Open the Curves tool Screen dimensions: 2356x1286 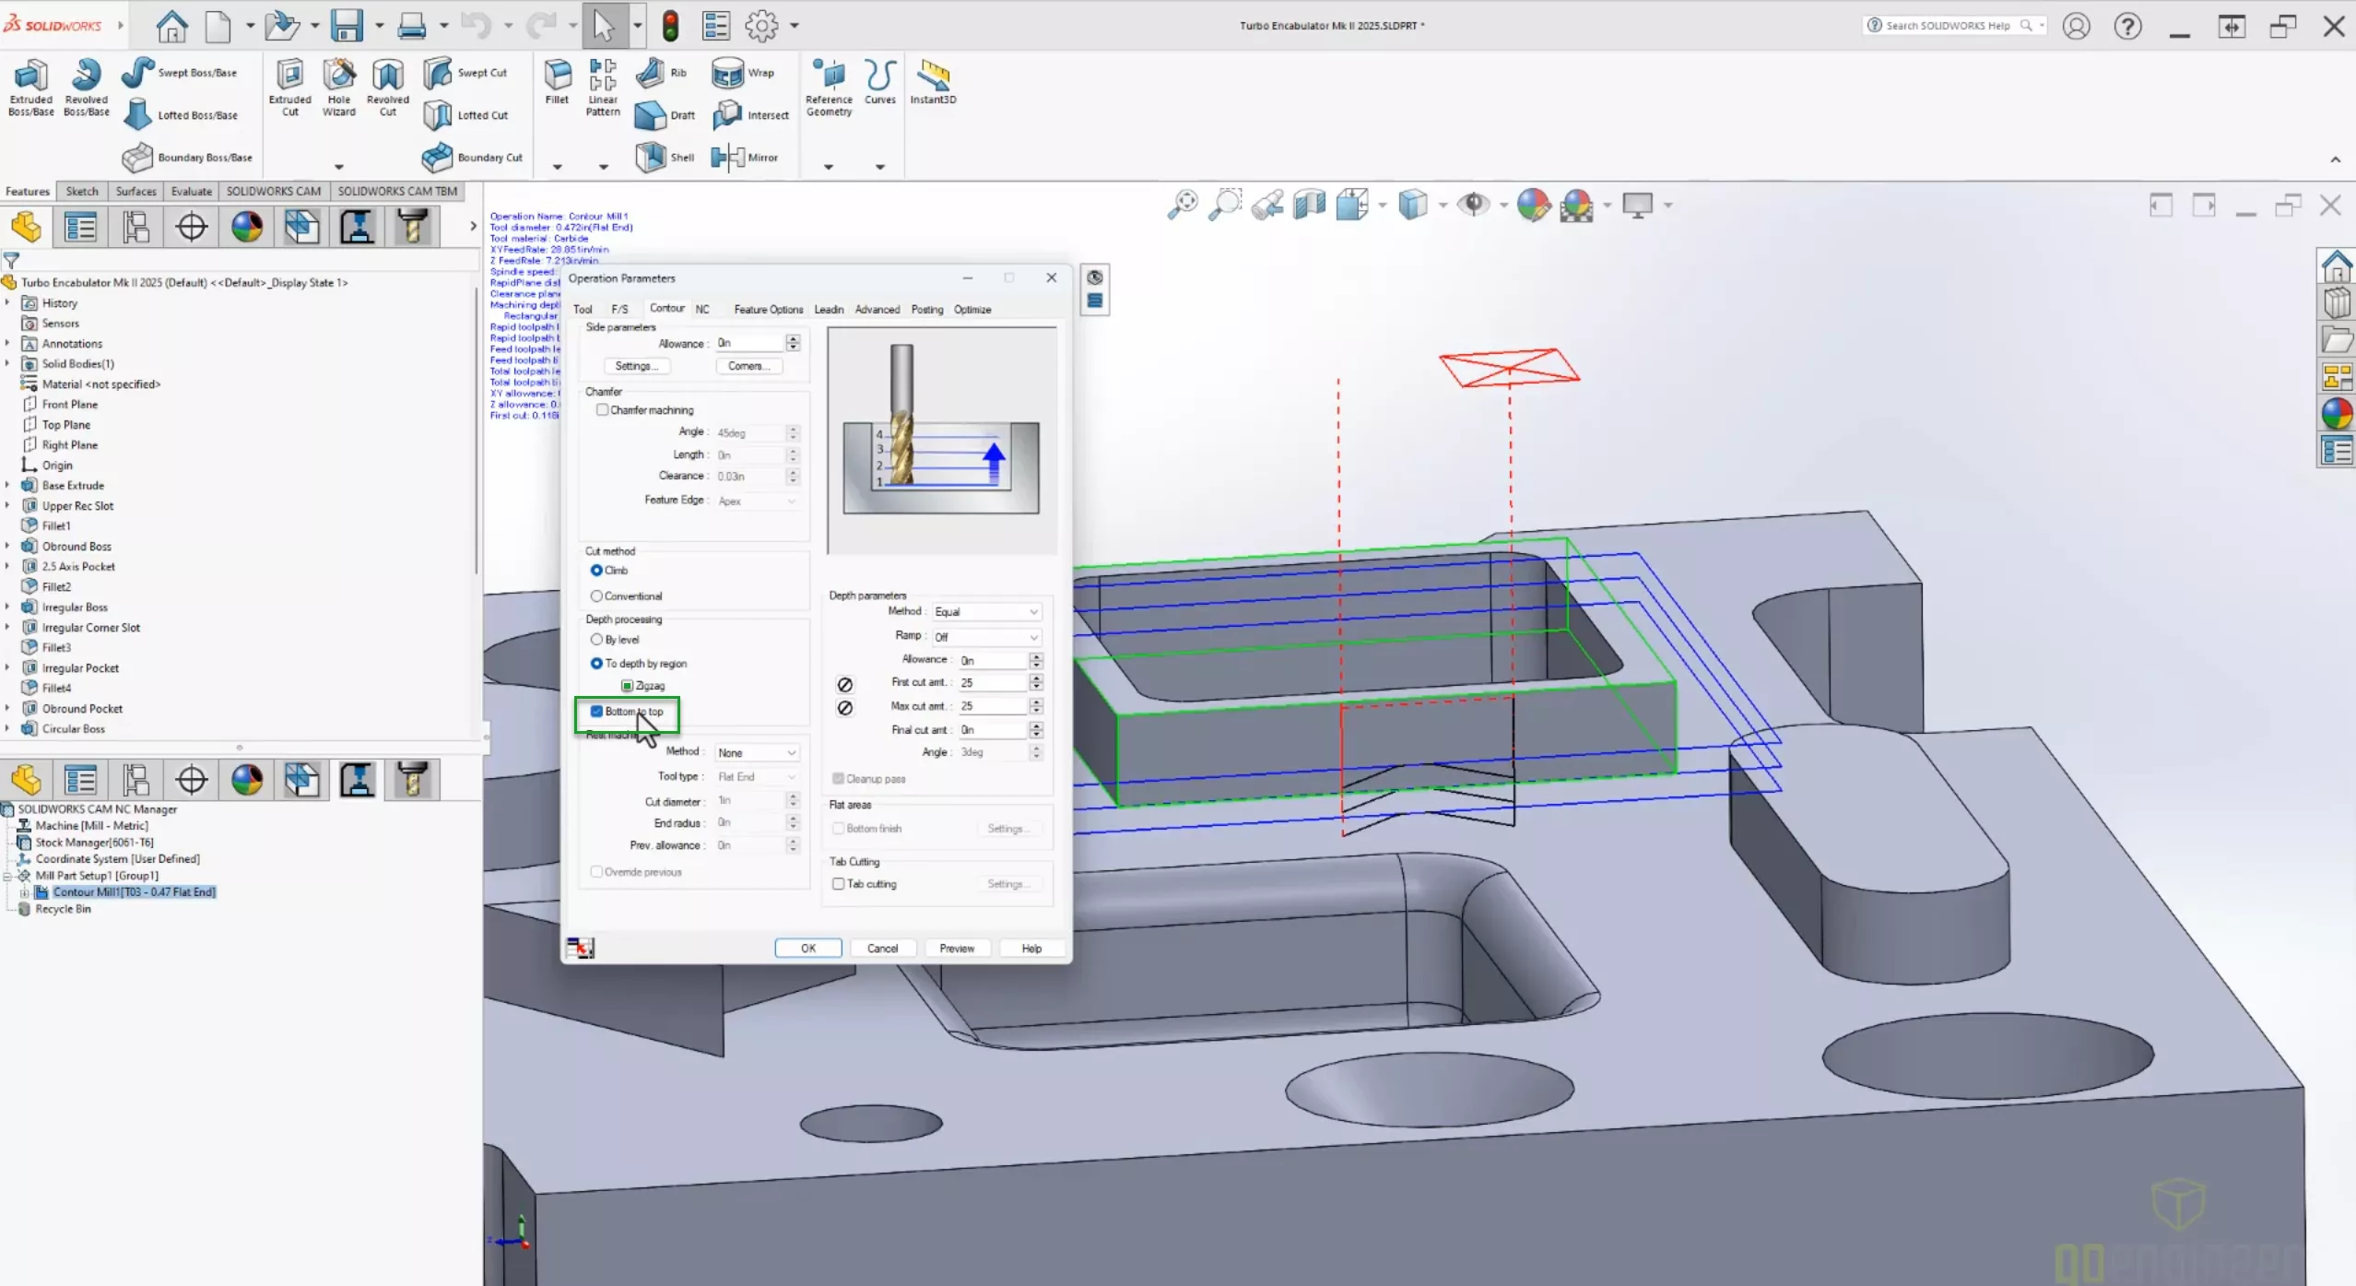(879, 83)
